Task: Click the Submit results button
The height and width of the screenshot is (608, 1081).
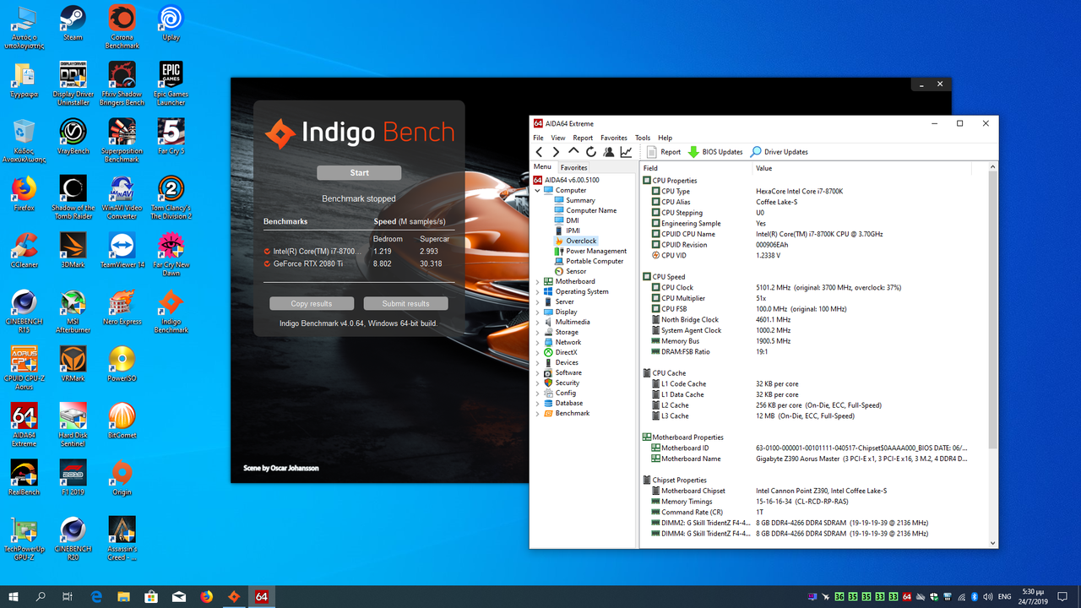Action: point(405,303)
